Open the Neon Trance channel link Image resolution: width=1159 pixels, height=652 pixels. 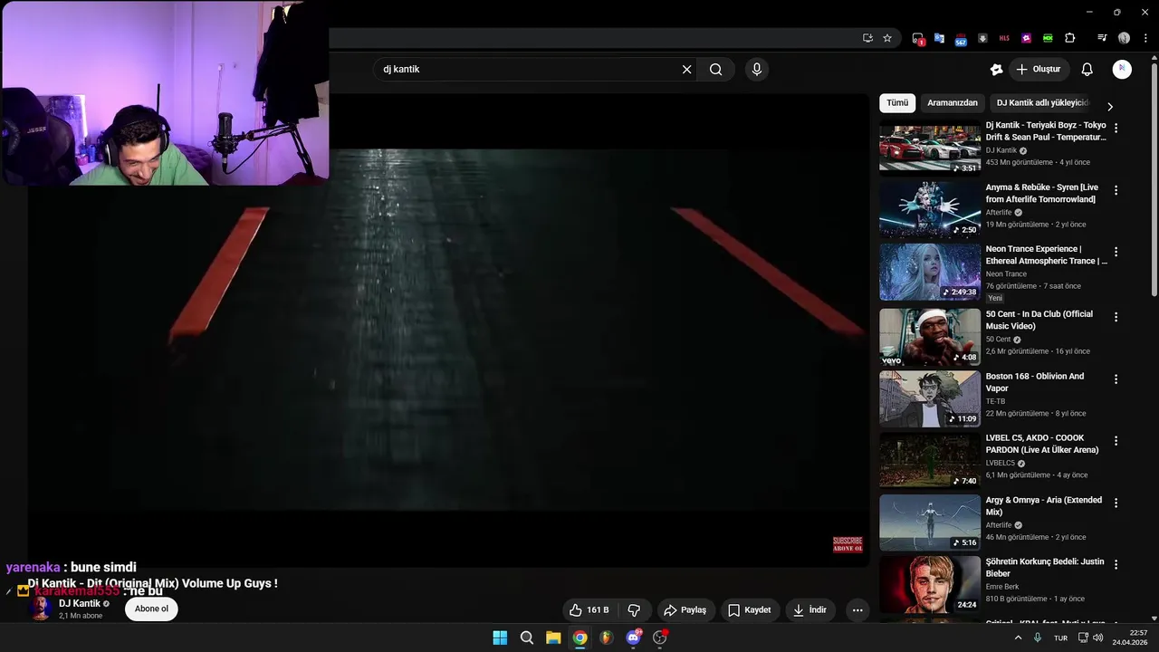(1006, 273)
